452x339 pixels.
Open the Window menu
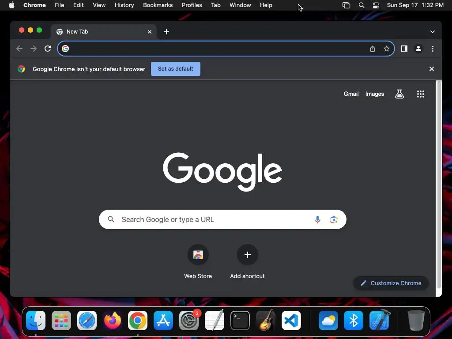coord(240,5)
